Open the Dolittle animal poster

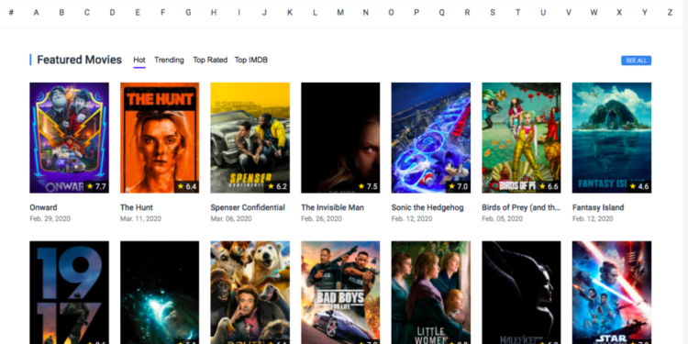[250, 293]
